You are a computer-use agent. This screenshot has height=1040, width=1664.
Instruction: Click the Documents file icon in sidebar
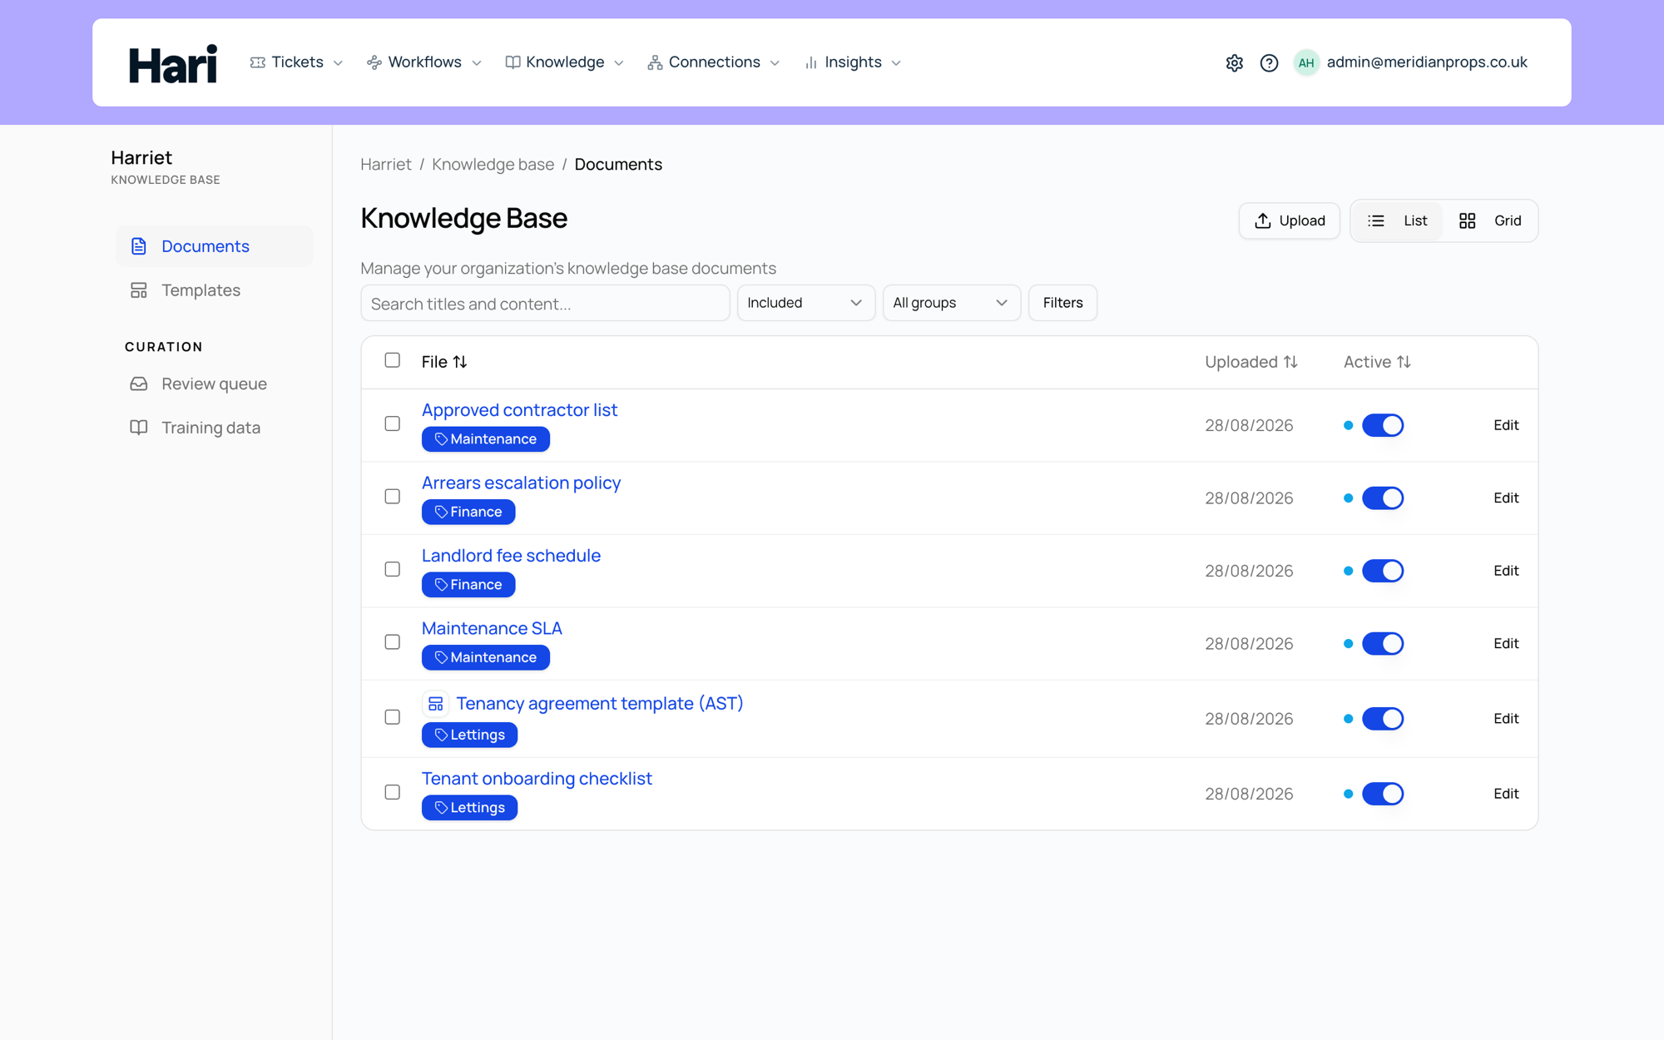[139, 246]
